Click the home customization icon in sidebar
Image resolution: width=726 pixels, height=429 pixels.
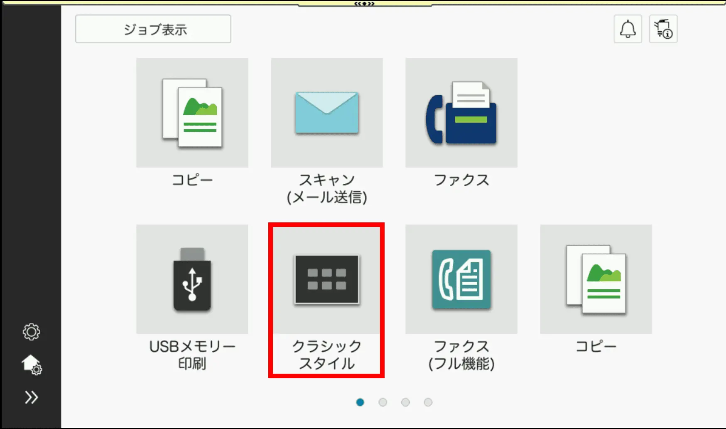click(x=32, y=365)
